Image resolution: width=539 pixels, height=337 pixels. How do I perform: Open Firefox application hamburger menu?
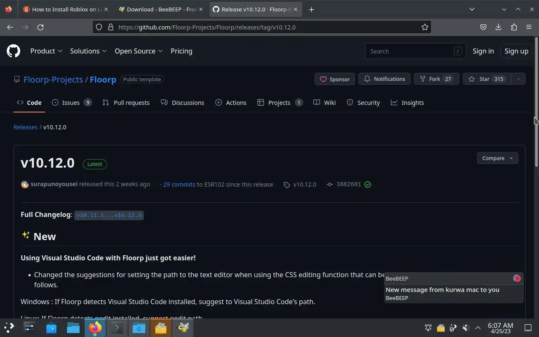[529, 27]
